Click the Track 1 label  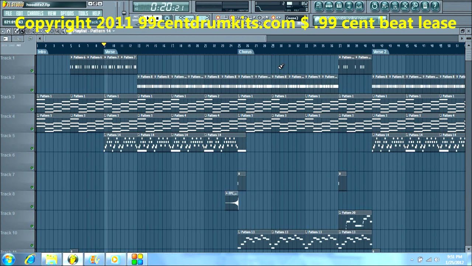coord(8,58)
